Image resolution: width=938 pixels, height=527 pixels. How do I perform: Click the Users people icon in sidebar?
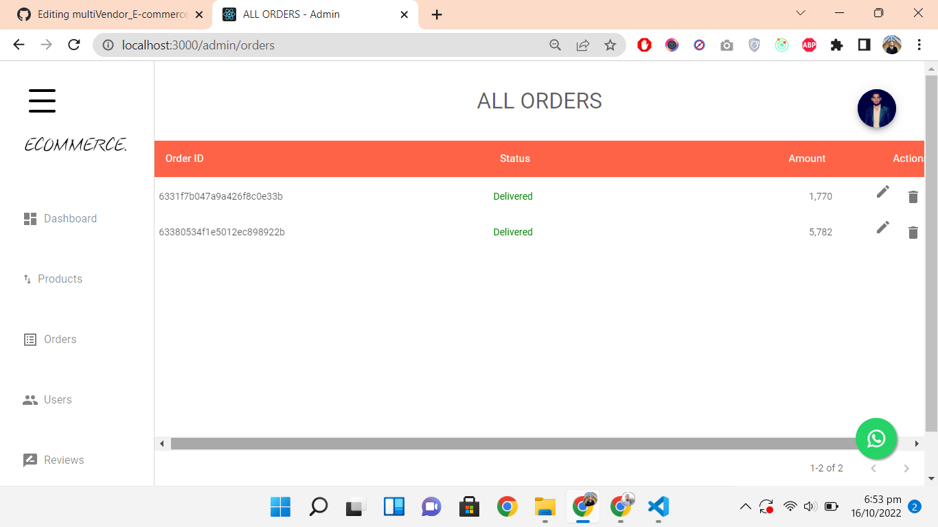coord(30,399)
